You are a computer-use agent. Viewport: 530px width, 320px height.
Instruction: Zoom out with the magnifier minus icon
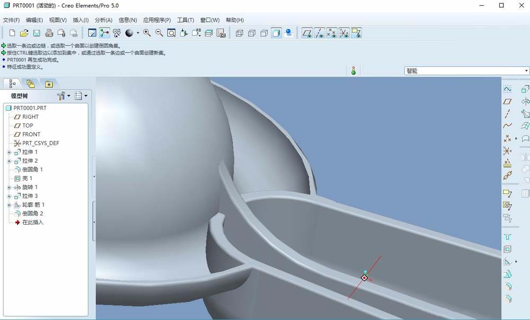point(159,33)
